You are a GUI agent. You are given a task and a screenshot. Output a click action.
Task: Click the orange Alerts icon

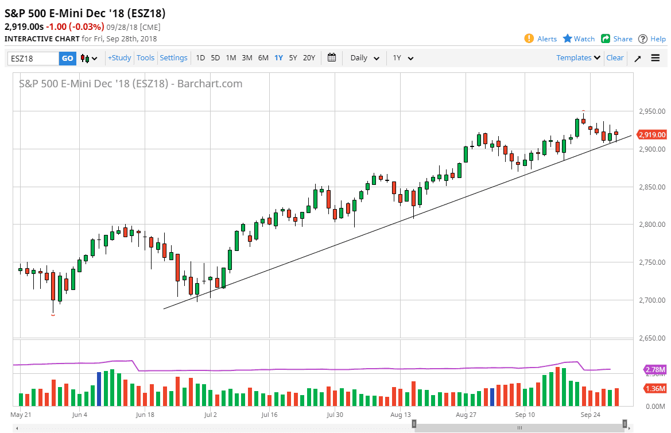[x=529, y=38]
